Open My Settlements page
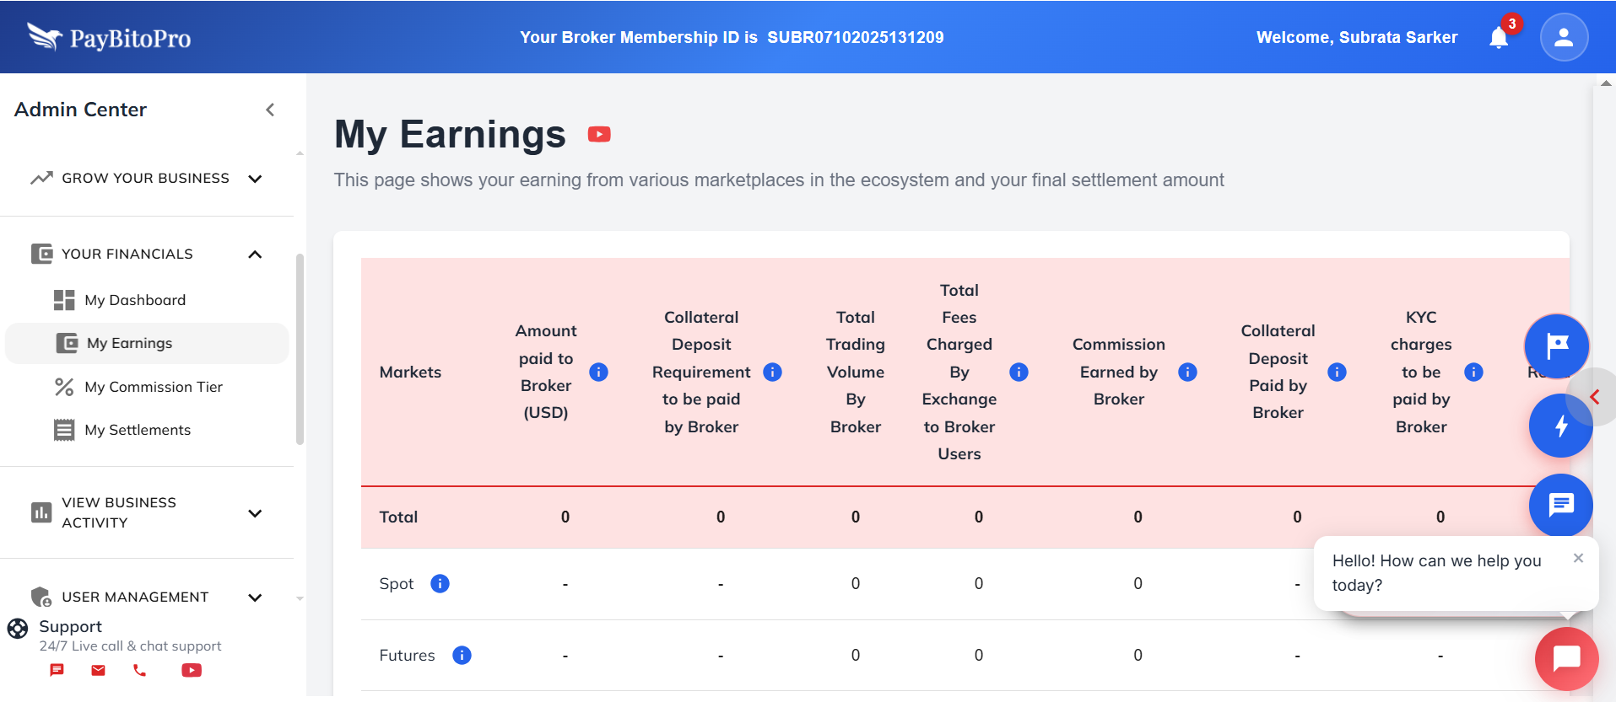The image size is (1616, 702). (138, 430)
